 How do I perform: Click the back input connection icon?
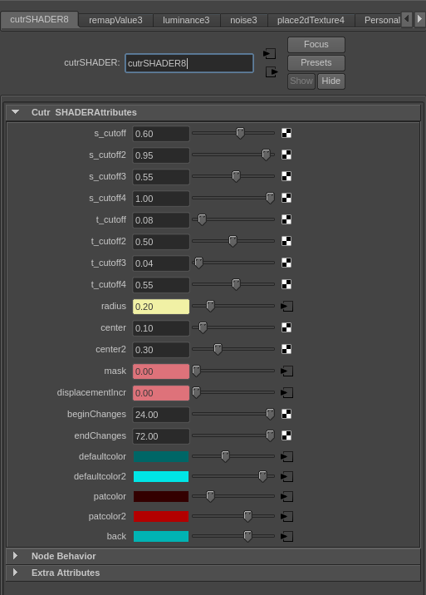[286, 536]
